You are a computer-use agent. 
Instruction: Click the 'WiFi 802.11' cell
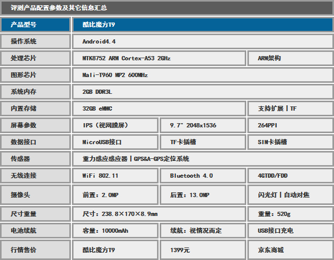(115, 176)
